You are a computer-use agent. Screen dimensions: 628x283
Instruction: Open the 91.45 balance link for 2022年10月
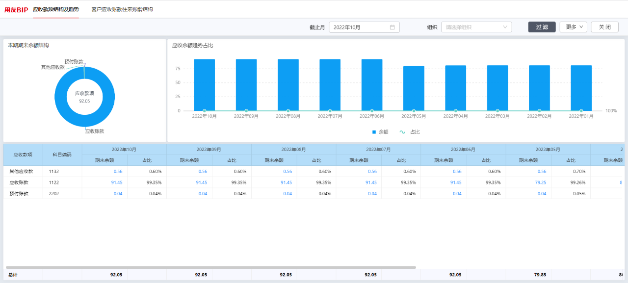pyautogui.click(x=117, y=182)
